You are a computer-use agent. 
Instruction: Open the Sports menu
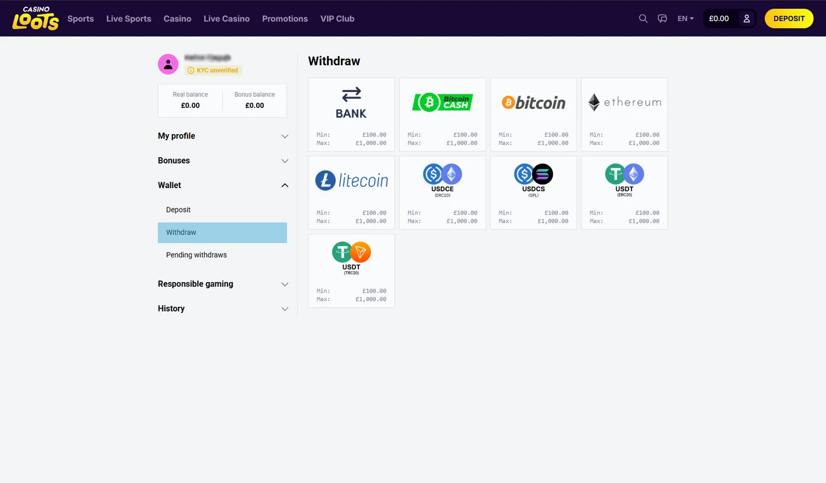pyautogui.click(x=81, y=19)
